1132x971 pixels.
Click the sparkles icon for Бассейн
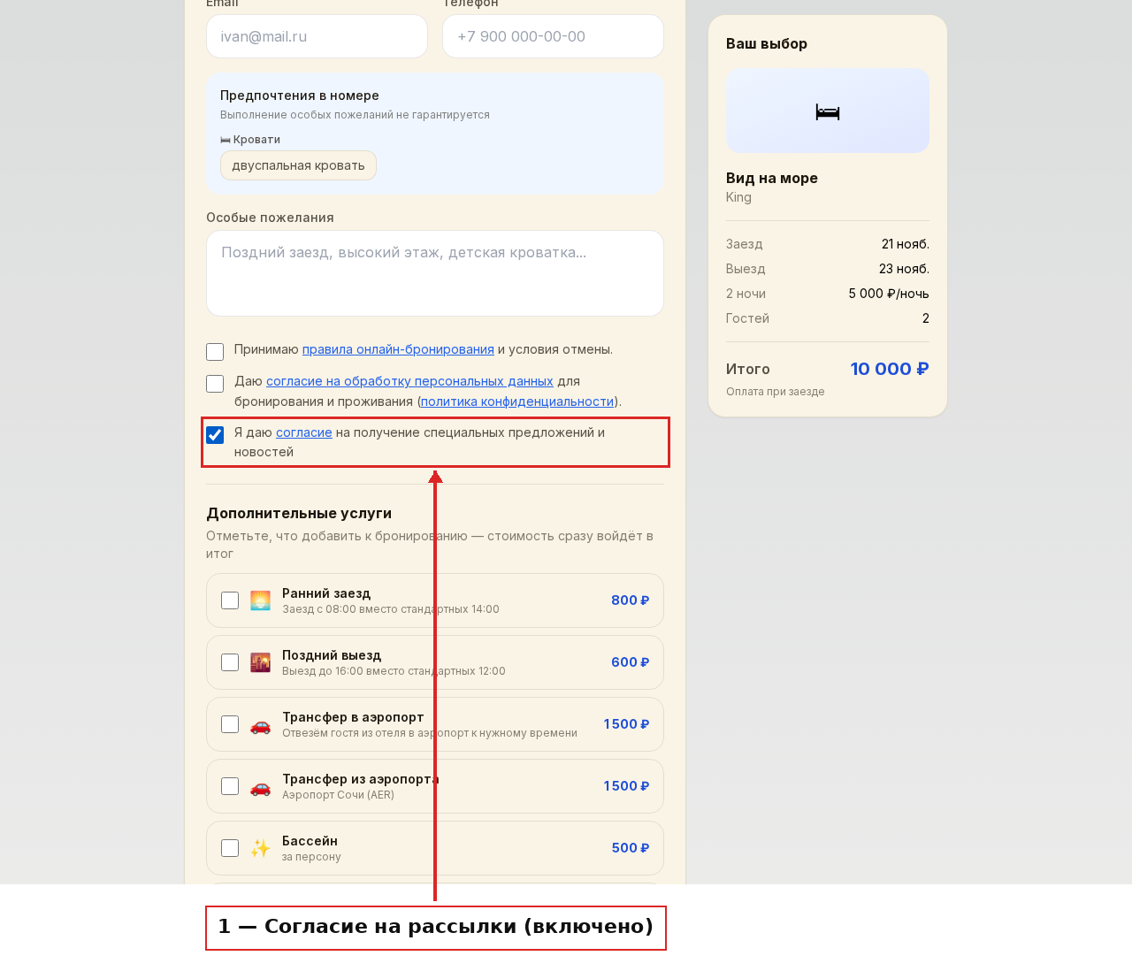(x=260, y=848)
